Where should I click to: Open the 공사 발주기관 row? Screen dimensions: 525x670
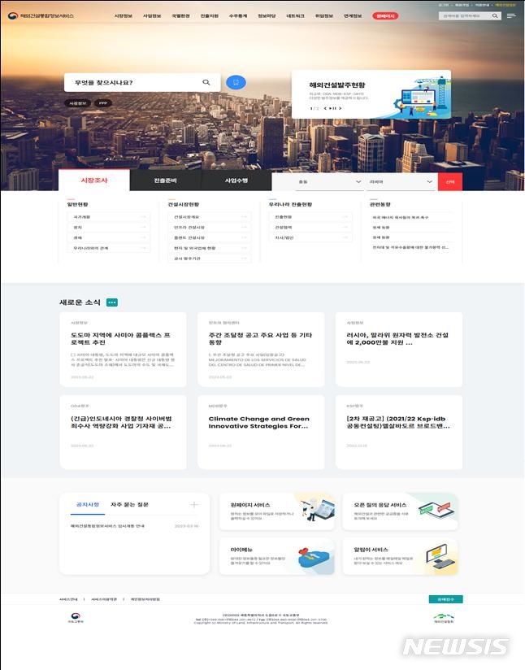210,259
